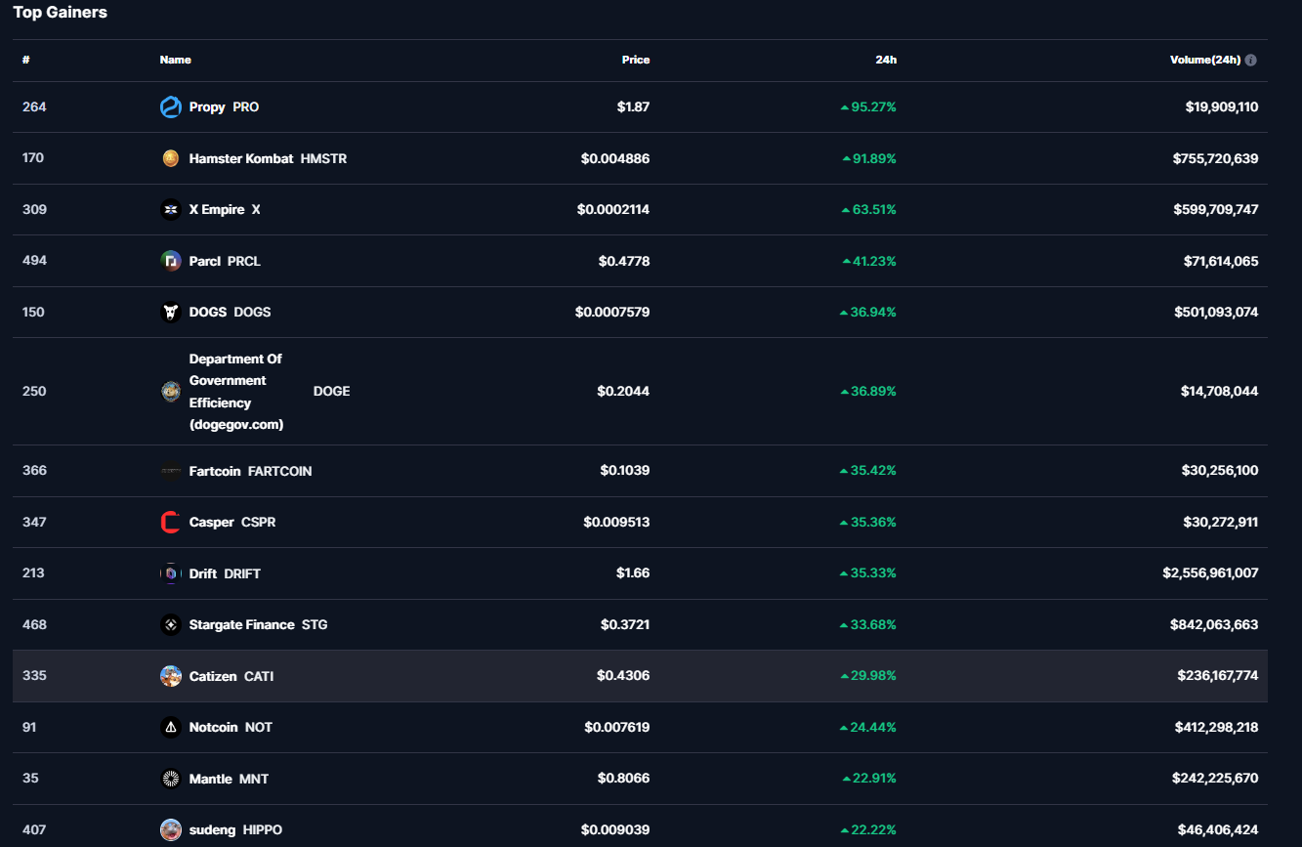This screenshot has width=1302, height=847.
Task: Click the Propy coin logo icon
Action: click(x=171, y=107)
